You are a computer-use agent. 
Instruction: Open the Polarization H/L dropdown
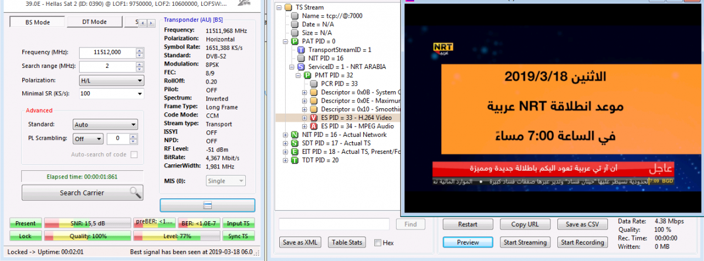click(x=111, y=81)
